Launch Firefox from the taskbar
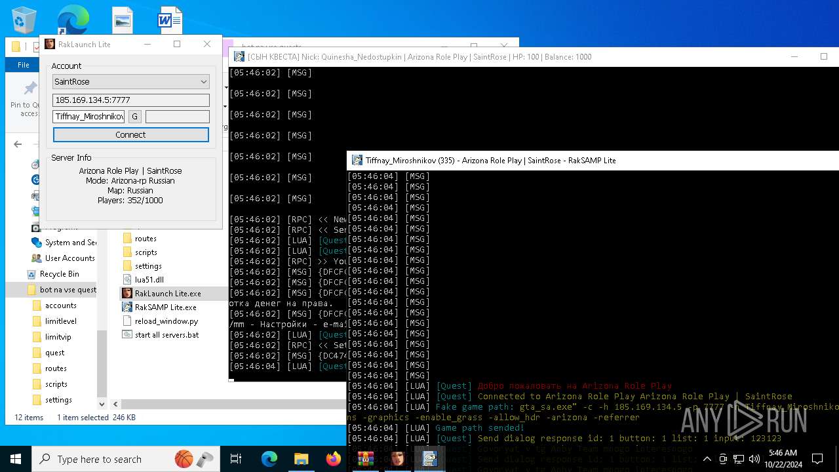Screen dimensions: 839x472 click(333, 459)
